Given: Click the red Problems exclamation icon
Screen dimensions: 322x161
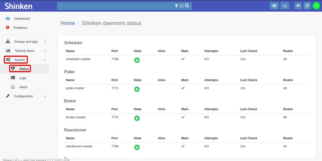Looking at the screenshot, I should pos(8,27).
